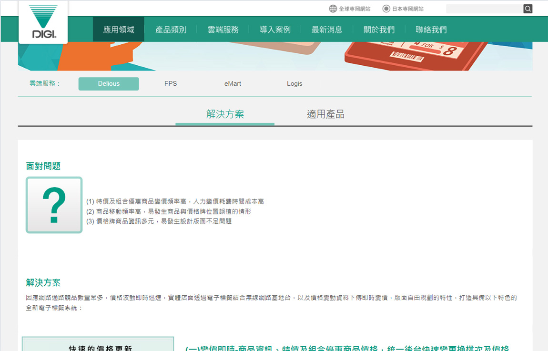Click the DIGI logo
Screen dimensions: 548x351
click(43, 22)
